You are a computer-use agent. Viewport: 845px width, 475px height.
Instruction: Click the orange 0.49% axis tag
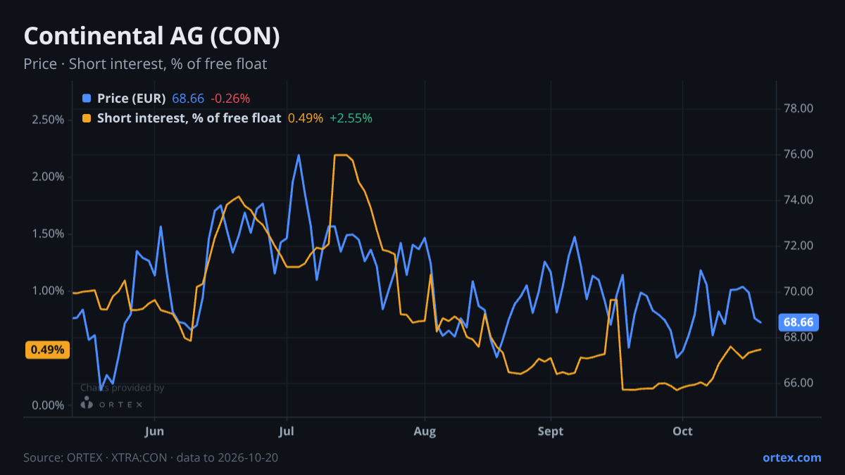coord(47,350)
